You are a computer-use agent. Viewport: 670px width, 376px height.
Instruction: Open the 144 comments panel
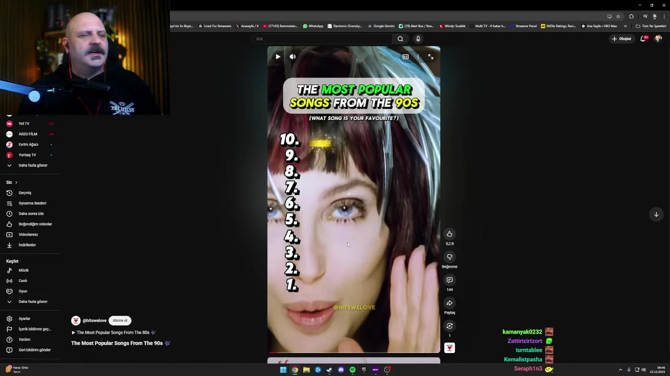450,280
